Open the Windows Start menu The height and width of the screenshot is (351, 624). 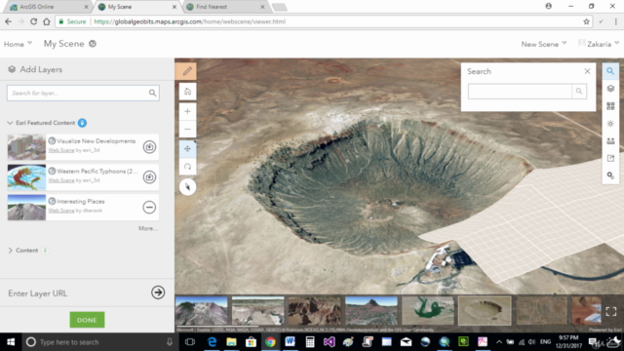(x=11, y=342)
